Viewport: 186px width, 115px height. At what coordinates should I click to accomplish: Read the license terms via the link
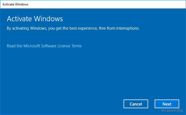[44, 46]
